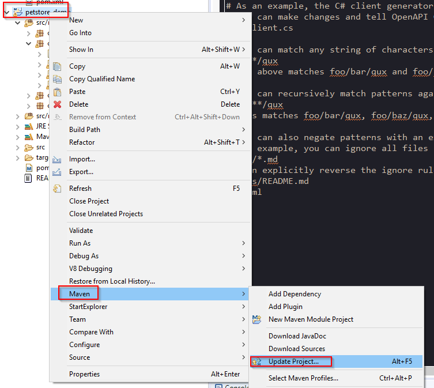Click the Import... menu entry

coord(151,160)
